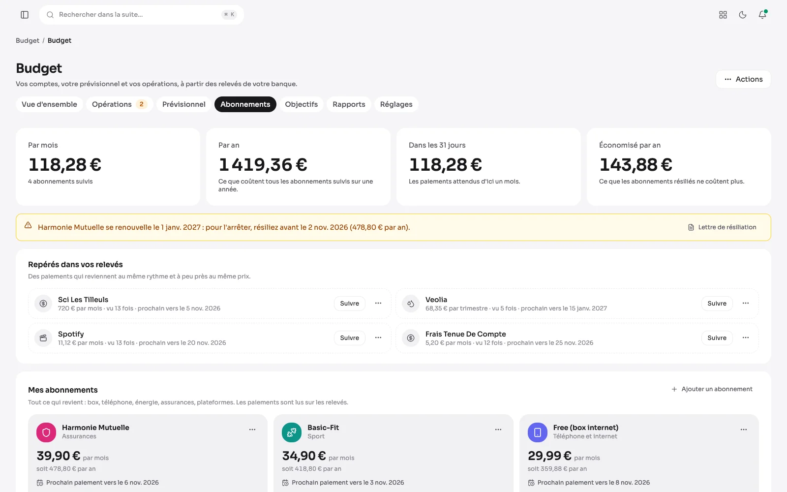Go to the Vue d'ensemble tab
Viewport: 787px width, 492px height.
(x=49, y=104)
